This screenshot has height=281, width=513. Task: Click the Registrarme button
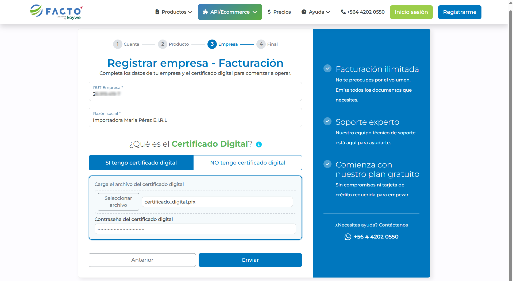(460, 12)
